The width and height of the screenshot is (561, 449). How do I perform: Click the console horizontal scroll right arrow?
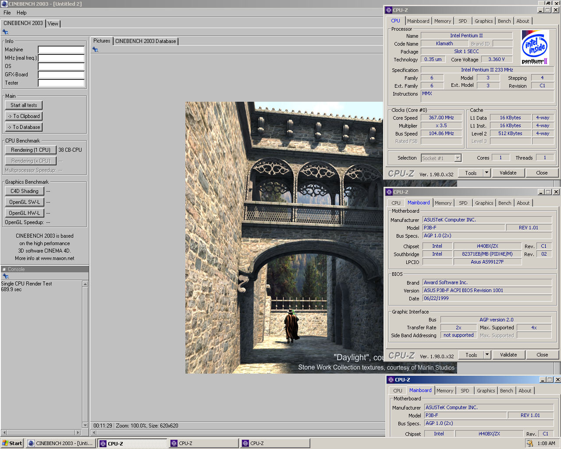point(78,432)
